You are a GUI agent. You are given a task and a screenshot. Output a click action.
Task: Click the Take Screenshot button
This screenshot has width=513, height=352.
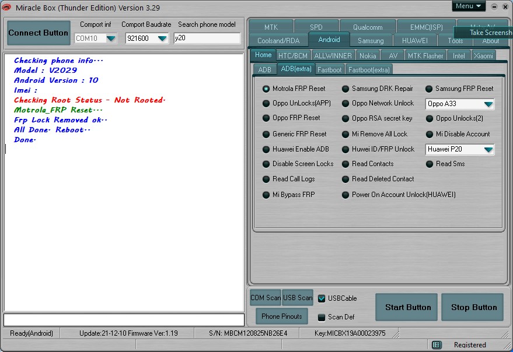pos(484,33)
